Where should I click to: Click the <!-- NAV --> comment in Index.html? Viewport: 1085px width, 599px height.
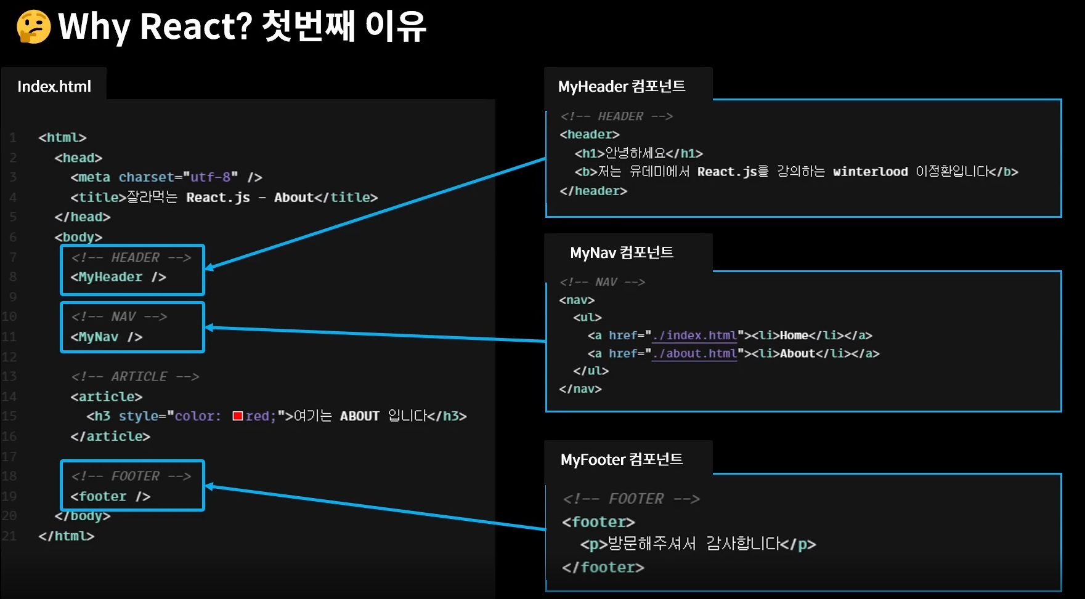119,316
